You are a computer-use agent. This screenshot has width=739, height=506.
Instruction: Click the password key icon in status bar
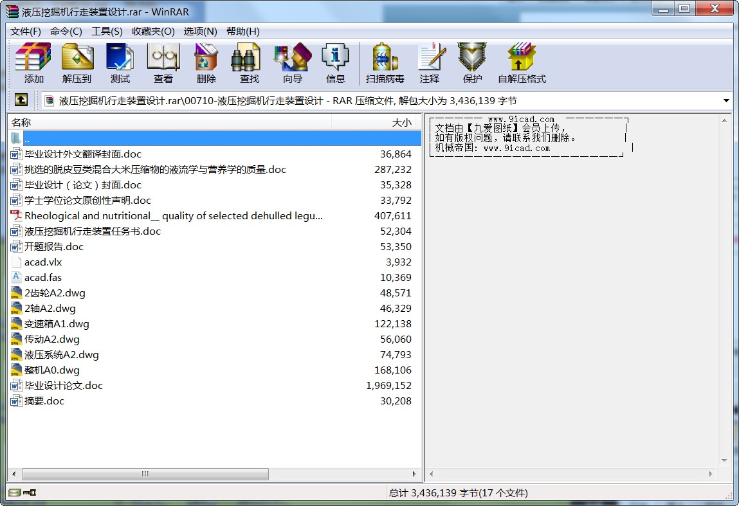coord(30,493)
